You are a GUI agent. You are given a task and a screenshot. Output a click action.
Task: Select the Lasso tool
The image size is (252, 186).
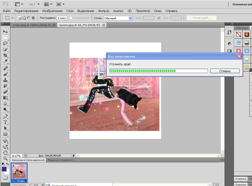(x=5, y=44)
